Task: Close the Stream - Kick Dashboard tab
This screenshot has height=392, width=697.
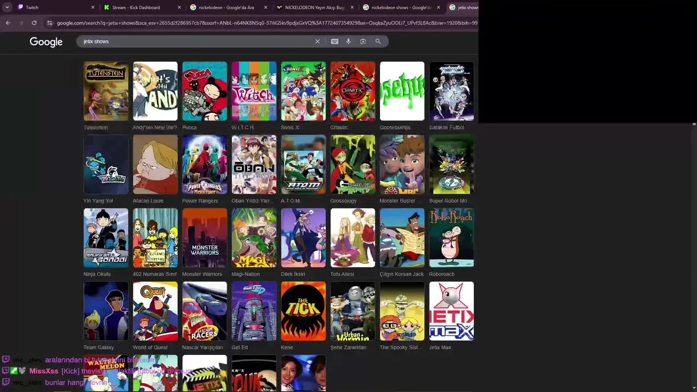Action: point(179,8)
